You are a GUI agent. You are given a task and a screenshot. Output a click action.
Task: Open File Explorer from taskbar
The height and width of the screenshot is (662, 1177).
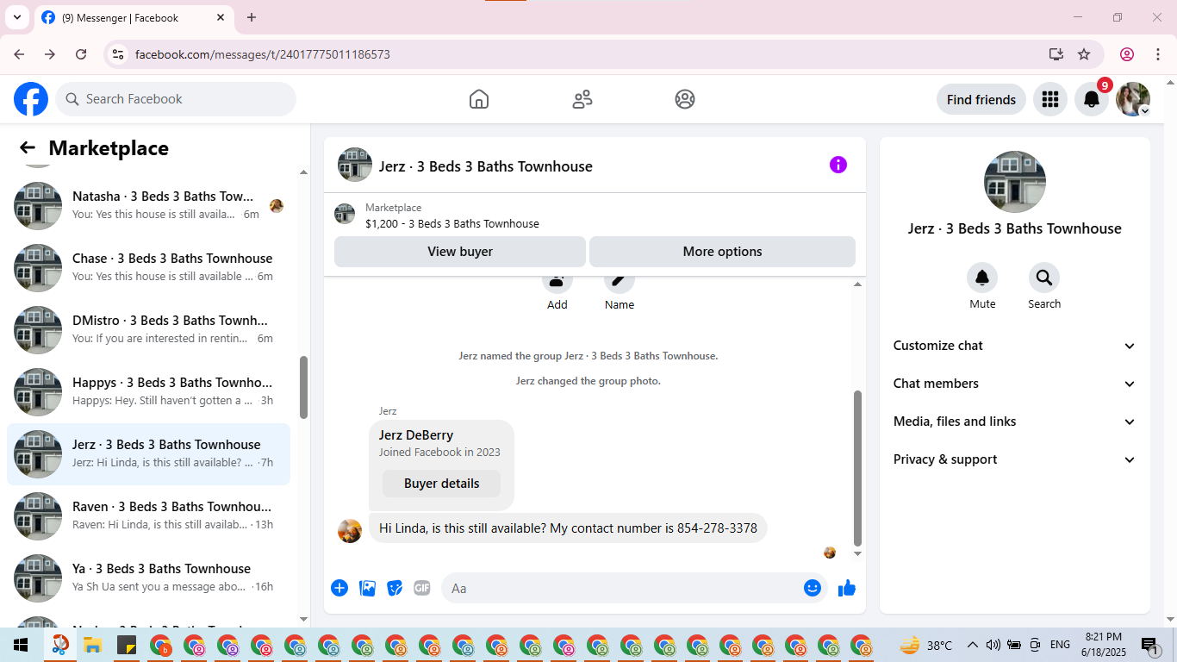(x=93, y=645)
